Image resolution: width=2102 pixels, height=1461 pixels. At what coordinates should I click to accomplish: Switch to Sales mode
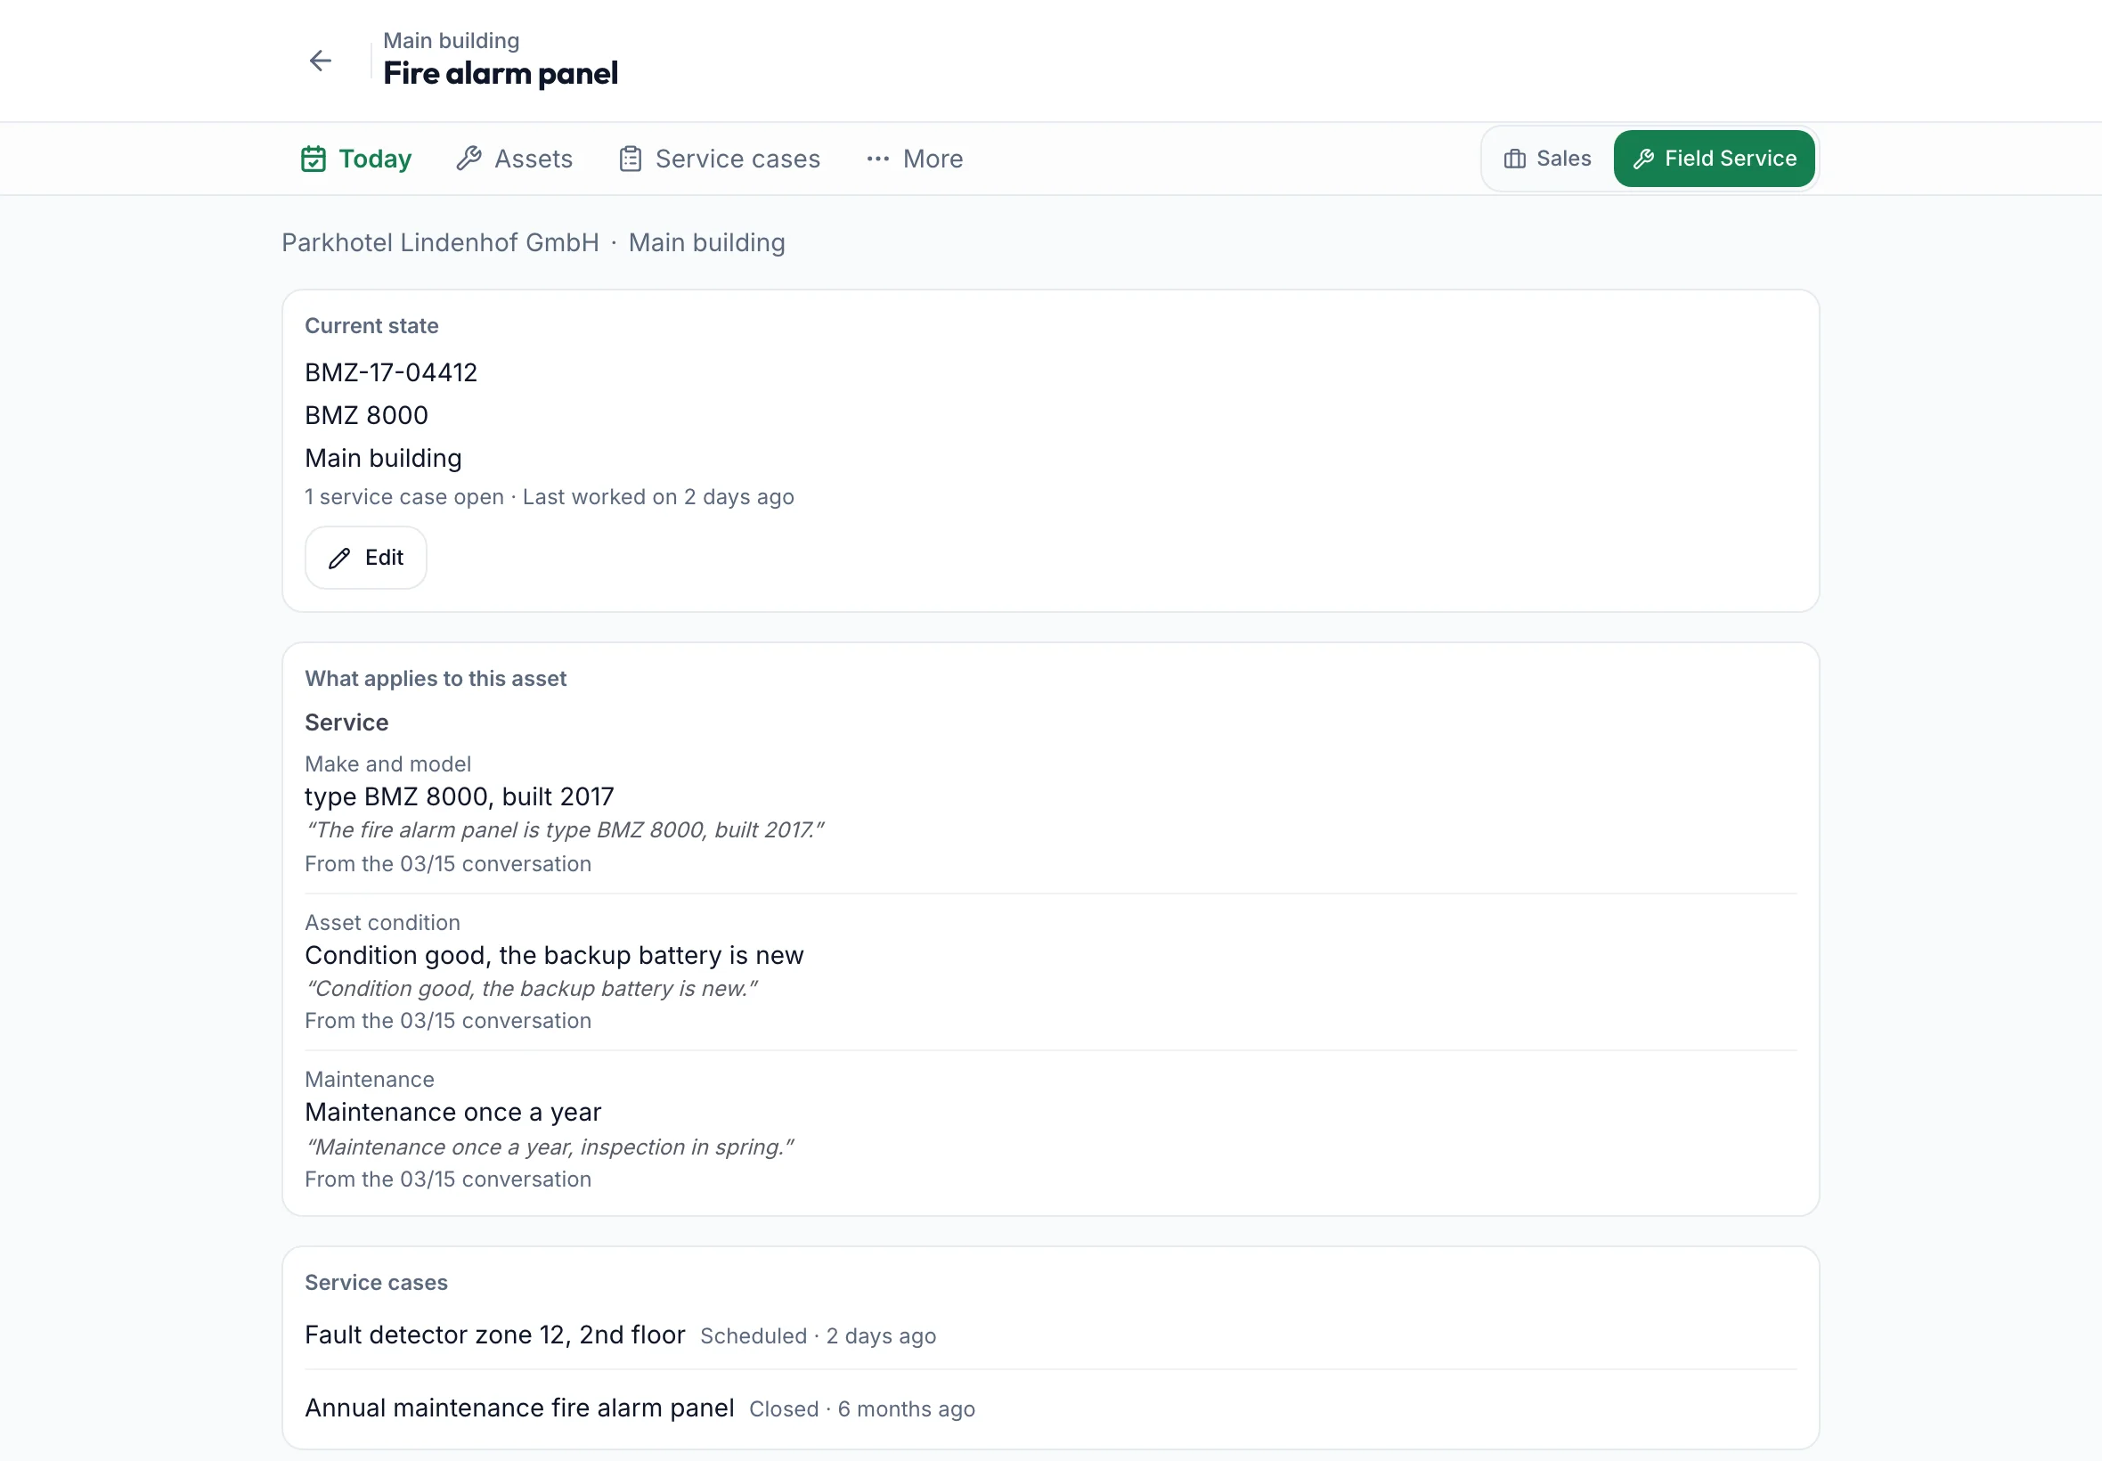point(1547,159)
